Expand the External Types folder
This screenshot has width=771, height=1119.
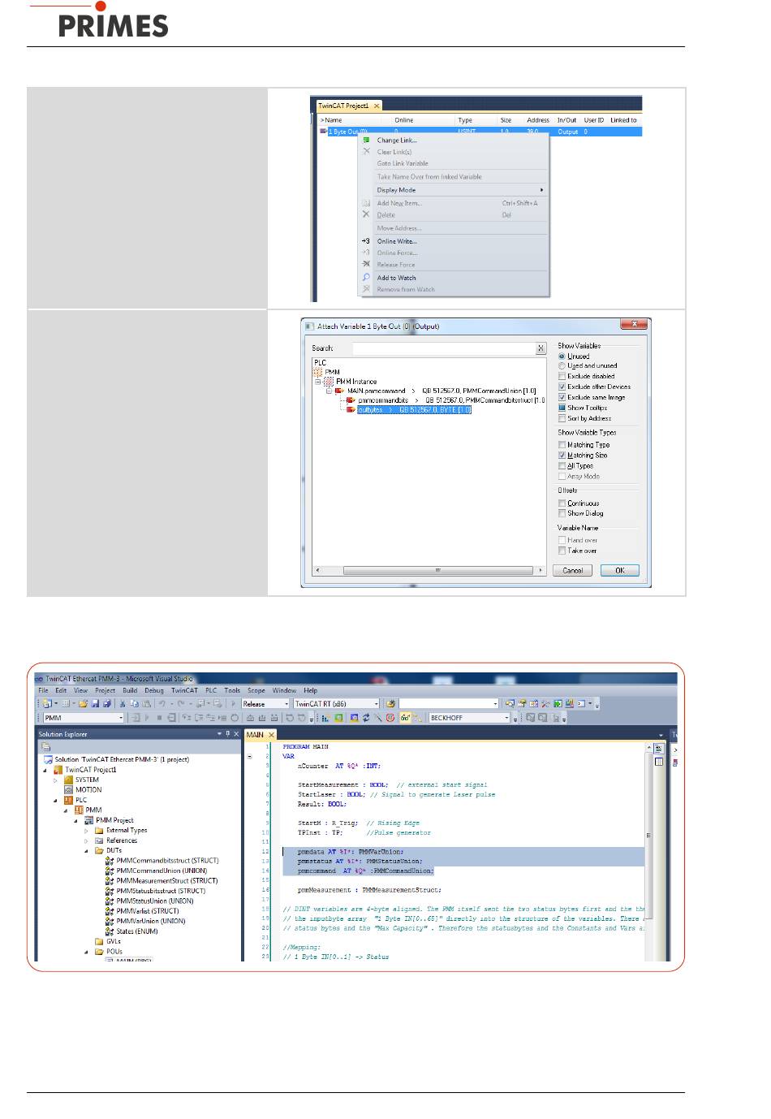(x=86, y=831)
